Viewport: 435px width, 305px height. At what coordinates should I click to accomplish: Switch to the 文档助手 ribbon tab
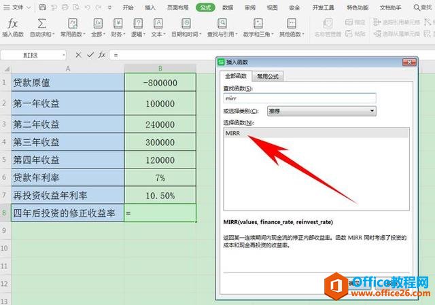tap(391, 7)
